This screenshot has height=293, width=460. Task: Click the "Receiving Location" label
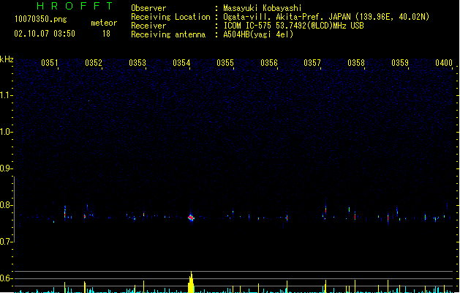click(x=170, y=17)
